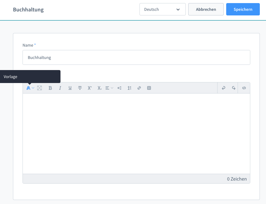Insert a numbered list

129,88
